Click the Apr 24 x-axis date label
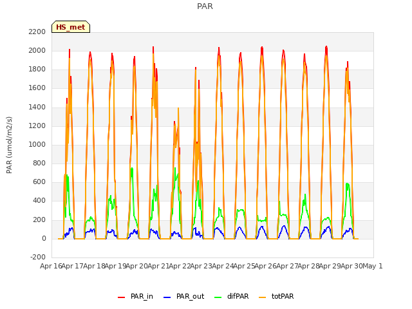 tap(223, 266)
